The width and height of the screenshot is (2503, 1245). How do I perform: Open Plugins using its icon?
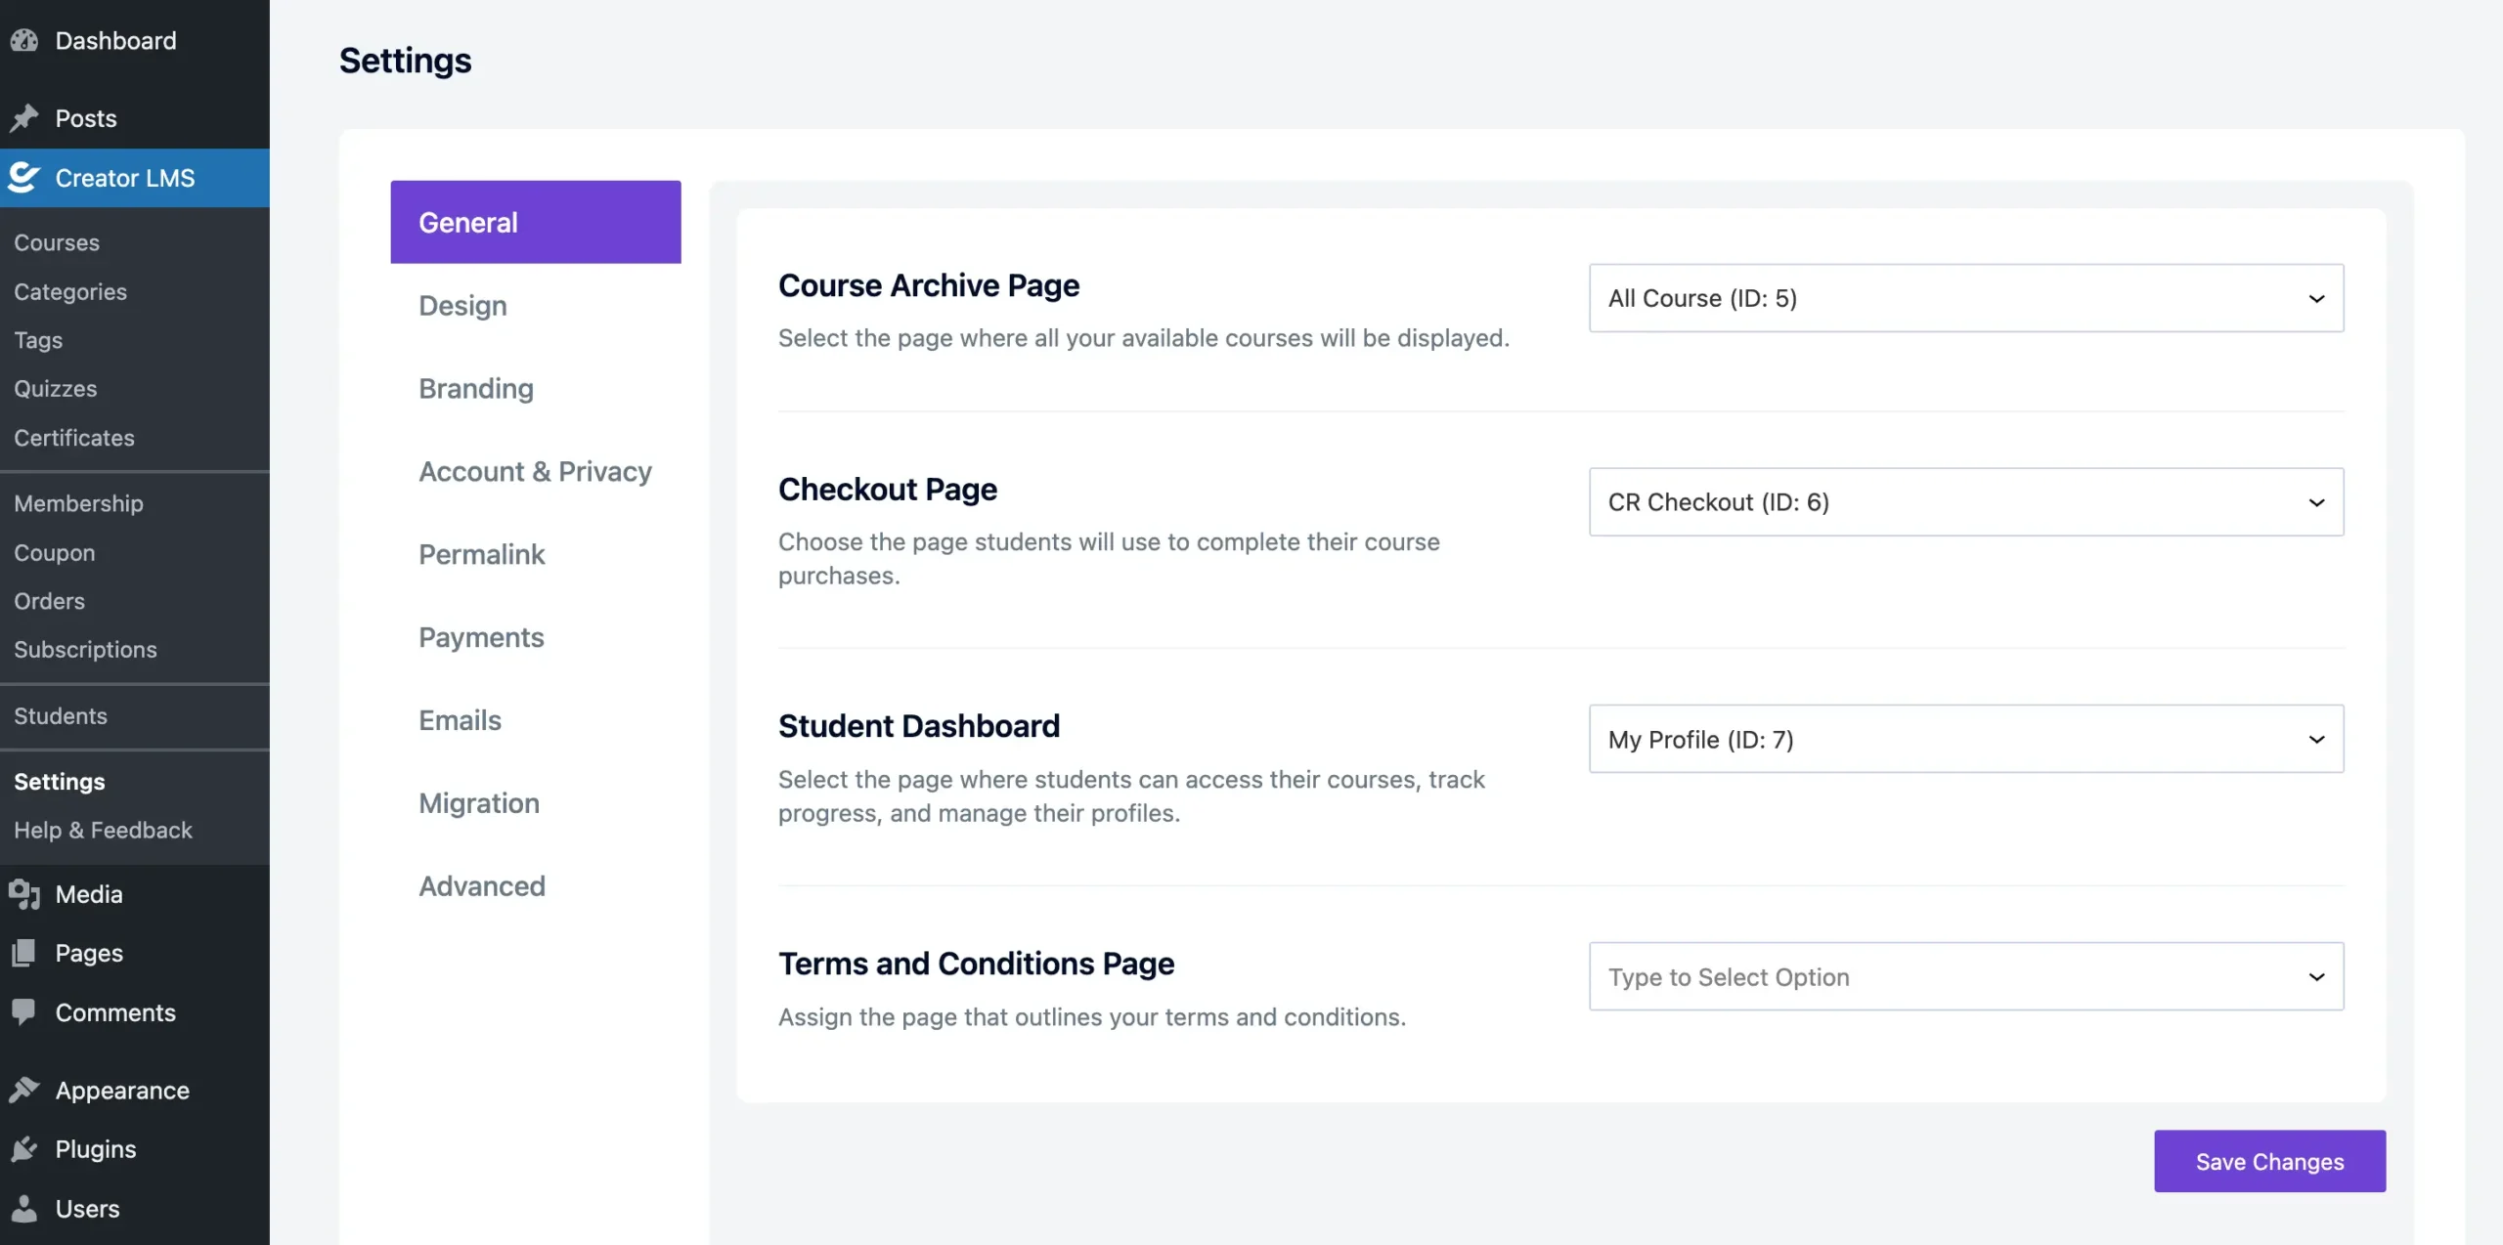tap(24, 1148)
